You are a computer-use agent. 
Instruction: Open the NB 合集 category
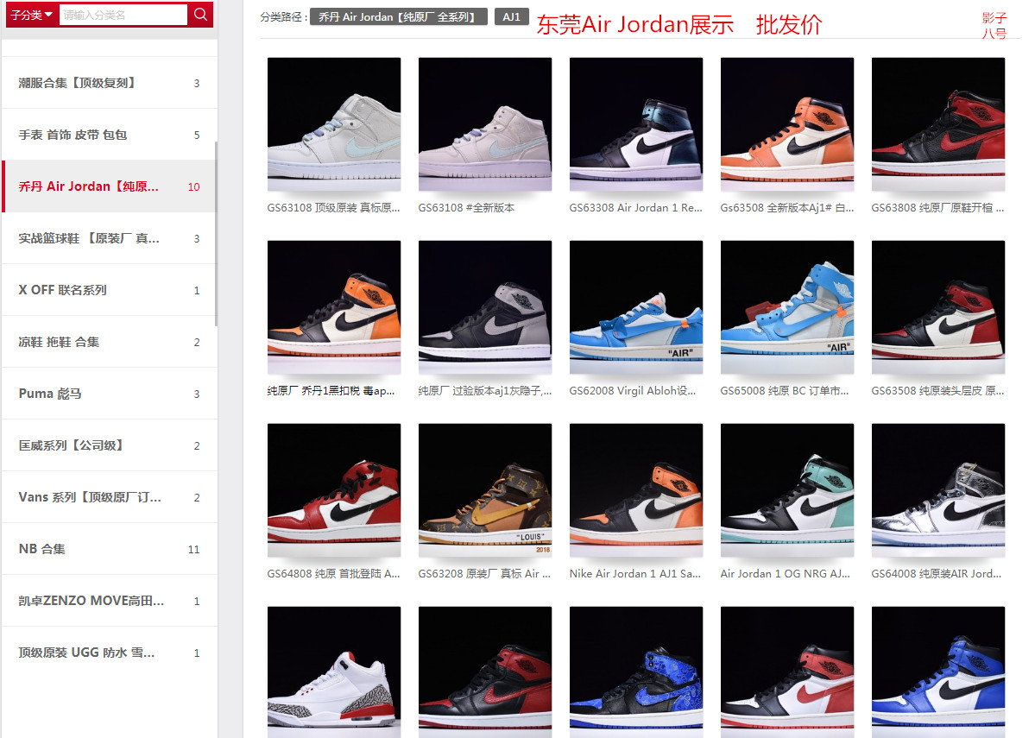(110, 549)
